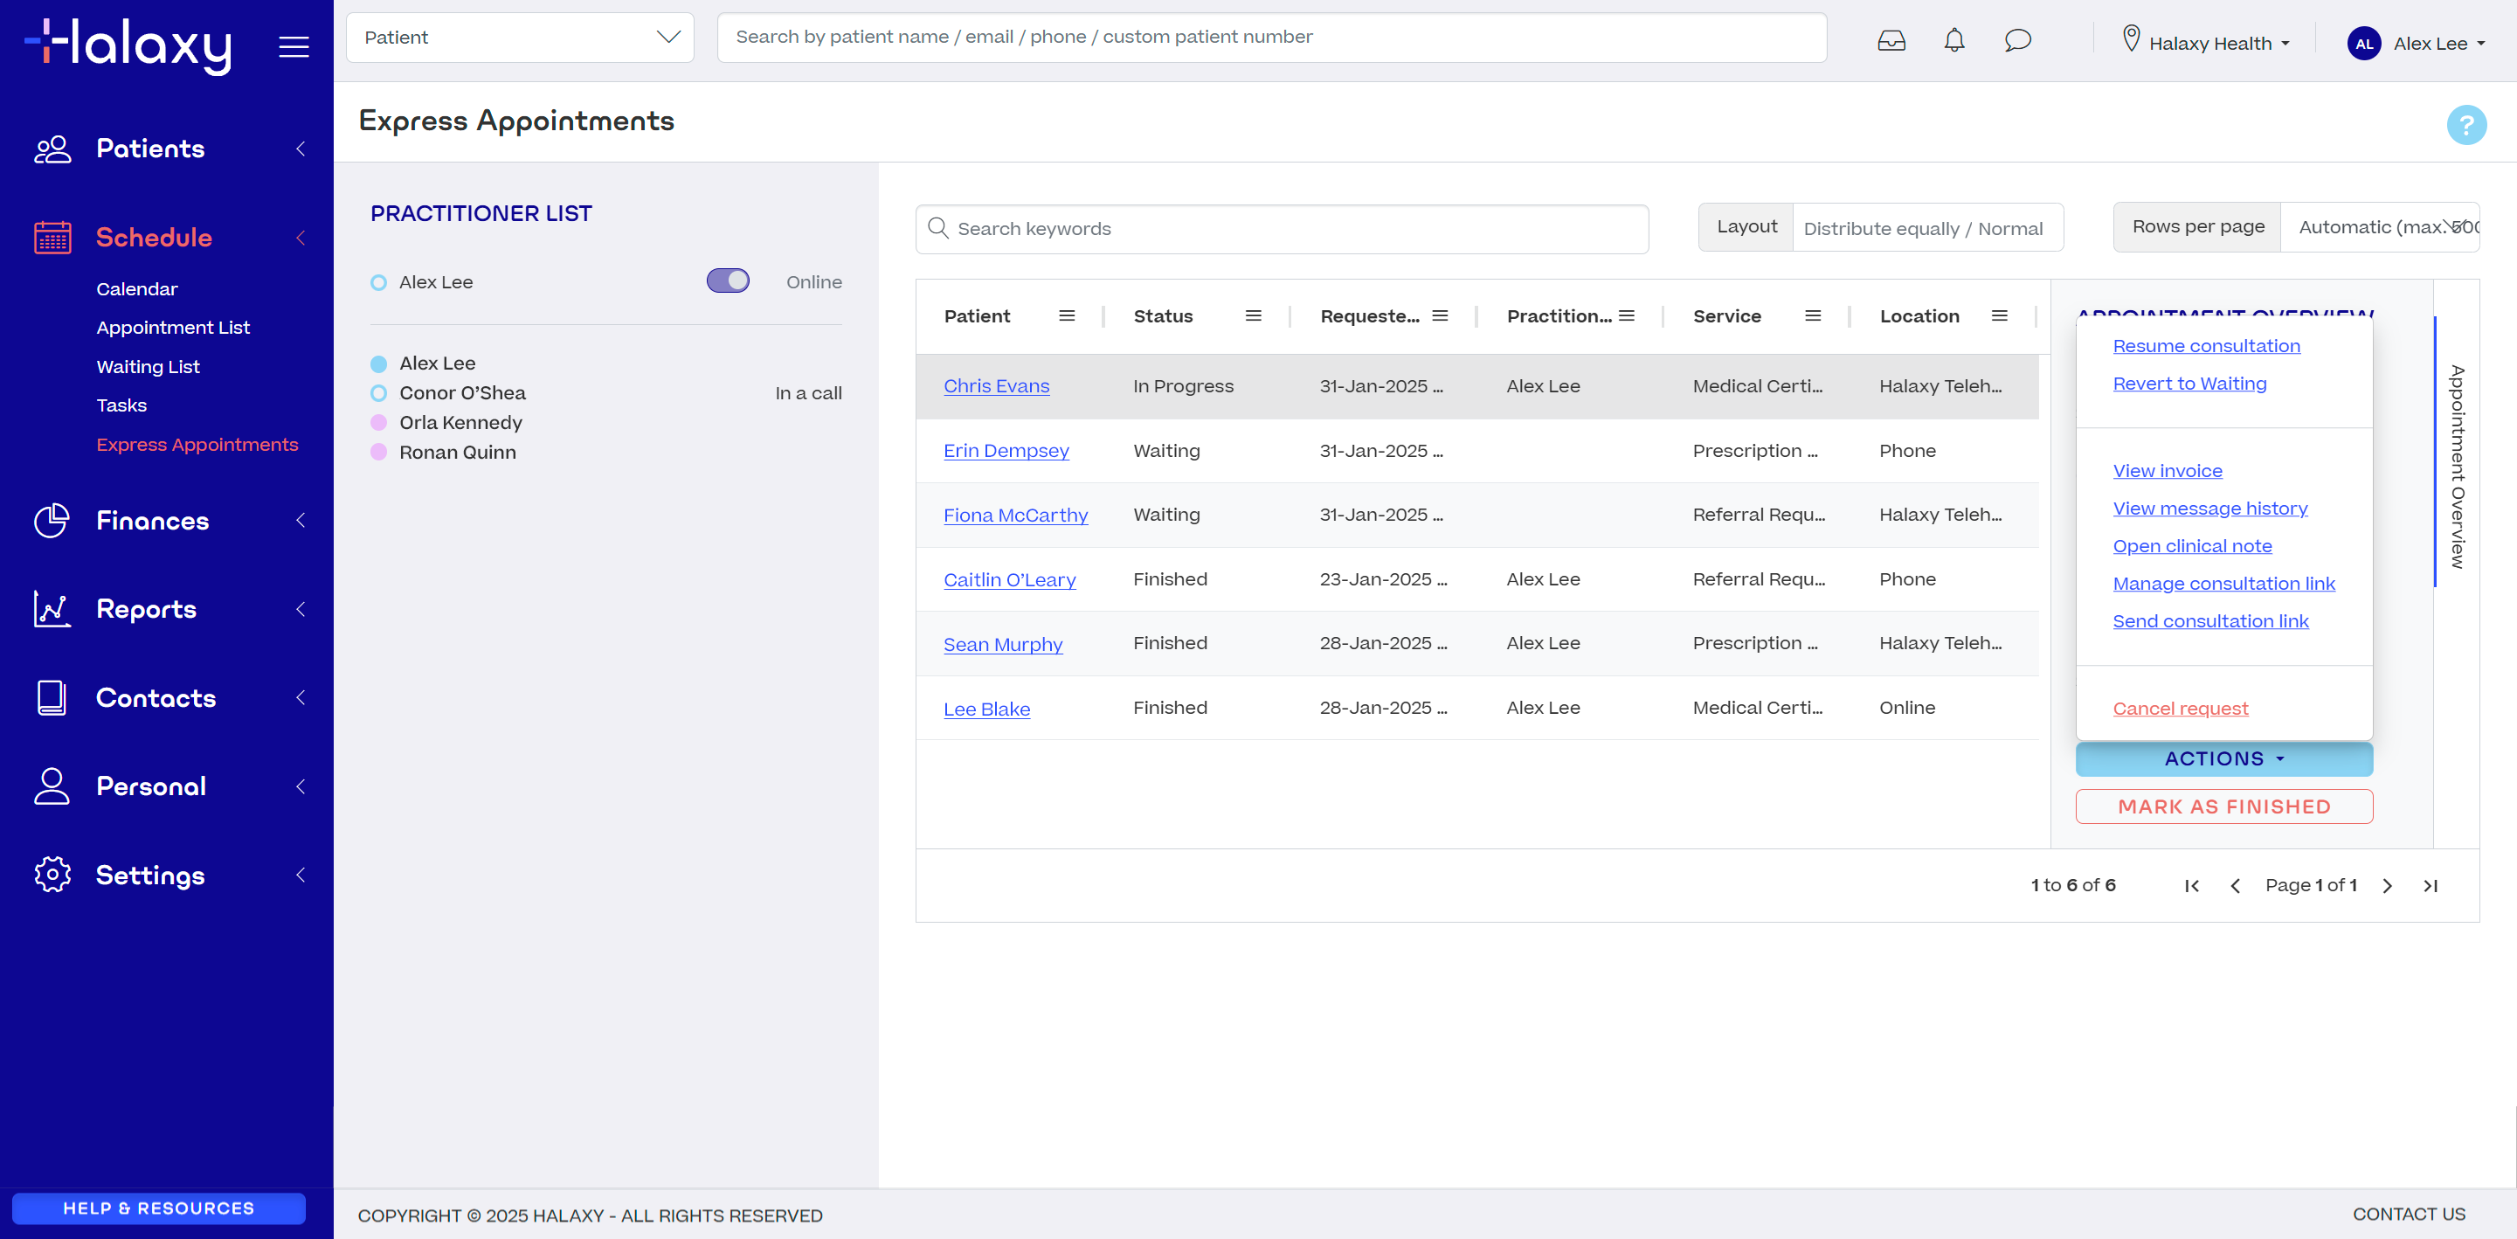The image size is (2517, 1239).
Task: Toggle Alex Lee online status switch
Action: (x=727, y=281)
